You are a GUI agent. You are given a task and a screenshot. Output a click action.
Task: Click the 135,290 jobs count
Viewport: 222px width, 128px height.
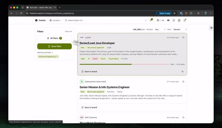point(139,29)
